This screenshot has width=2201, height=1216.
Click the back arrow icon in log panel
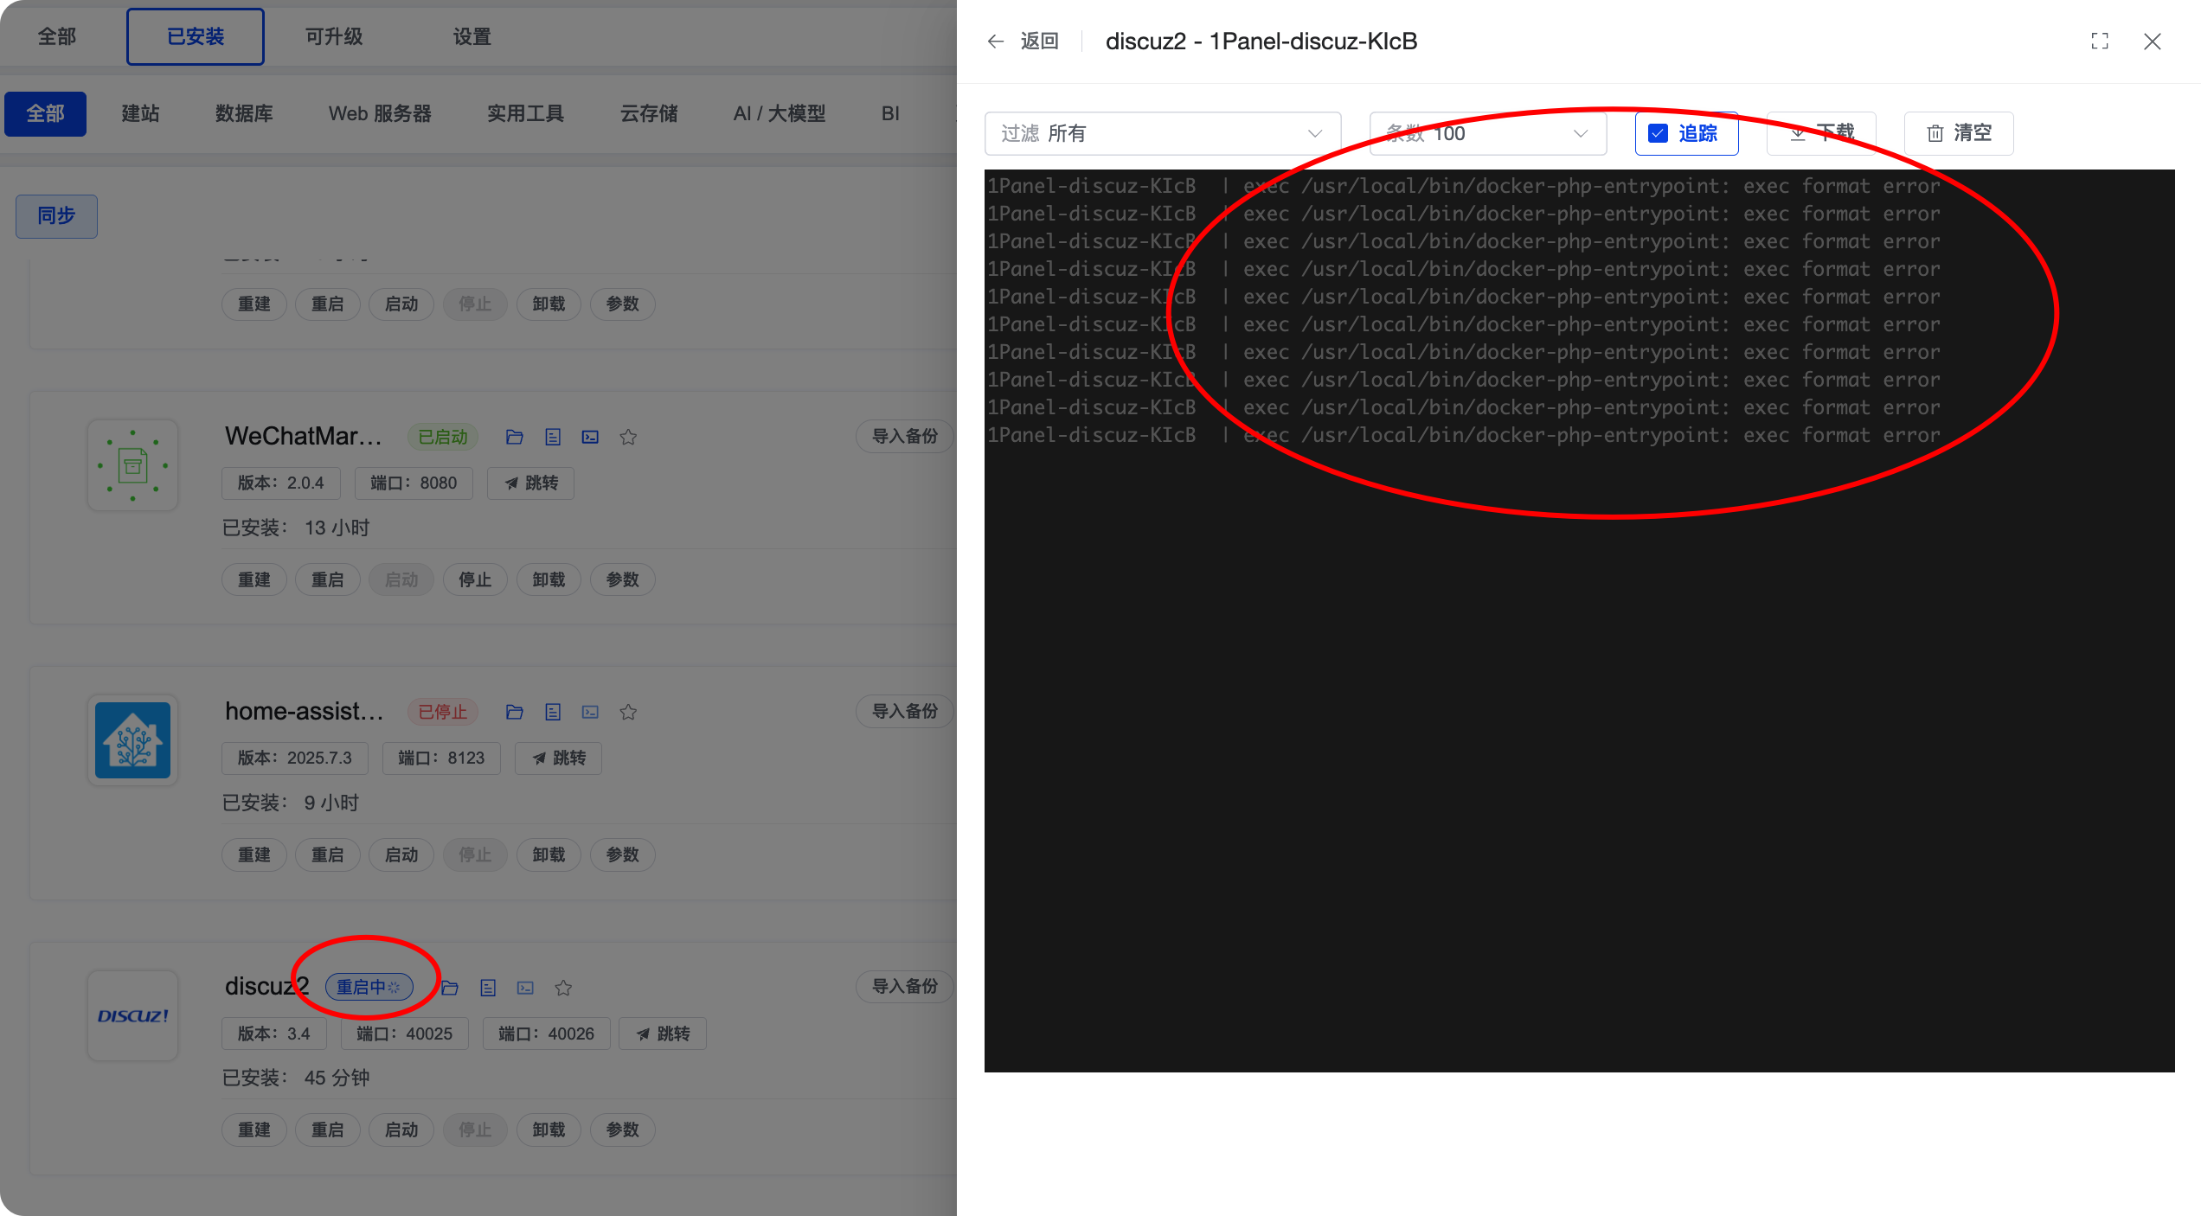pyautogui.click(x=995, y=41)
